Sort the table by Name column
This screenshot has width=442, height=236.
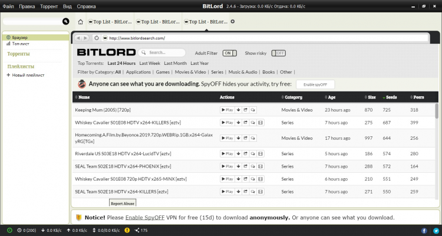coord(83,97)
